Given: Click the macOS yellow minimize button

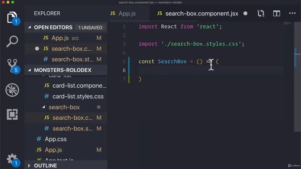Looking at the screenshot, I should 8,2.
